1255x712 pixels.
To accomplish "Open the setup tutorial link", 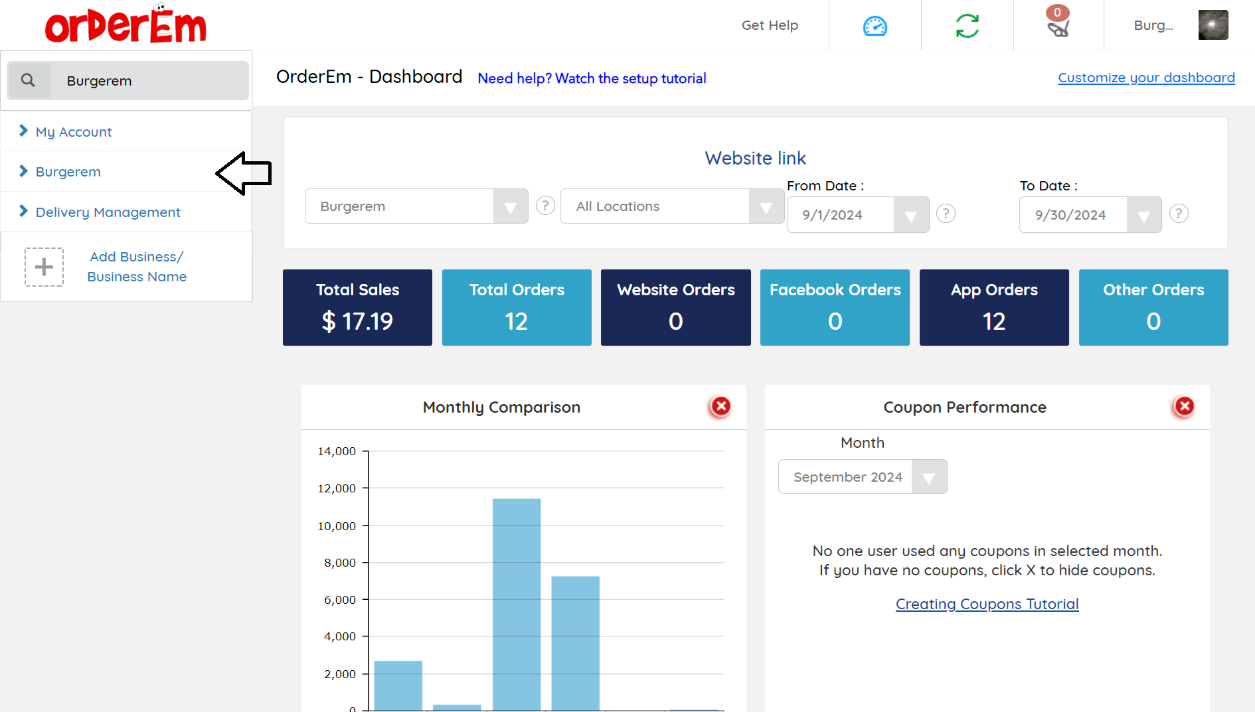I will point(592,78).
